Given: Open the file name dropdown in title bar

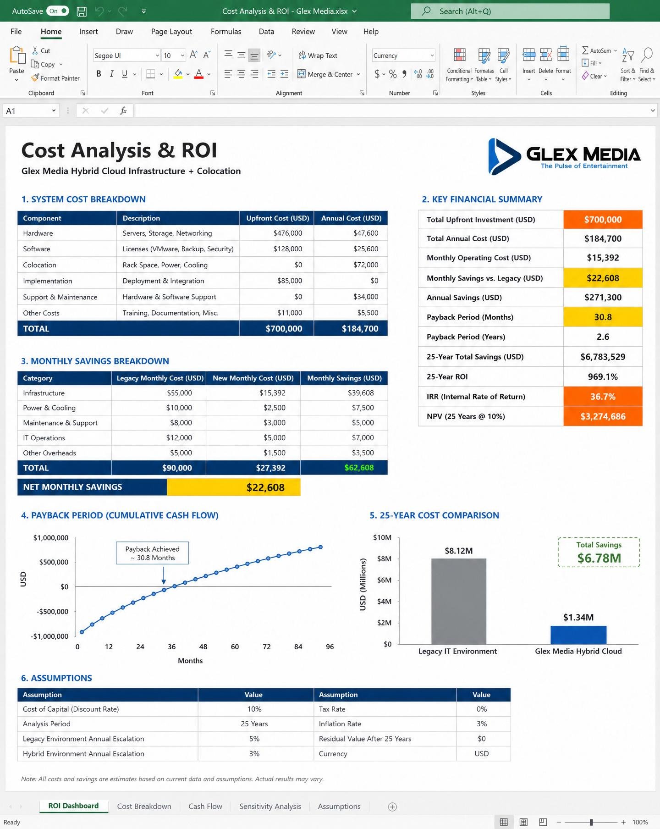Looking at the screenshot, I should point(354,11).
